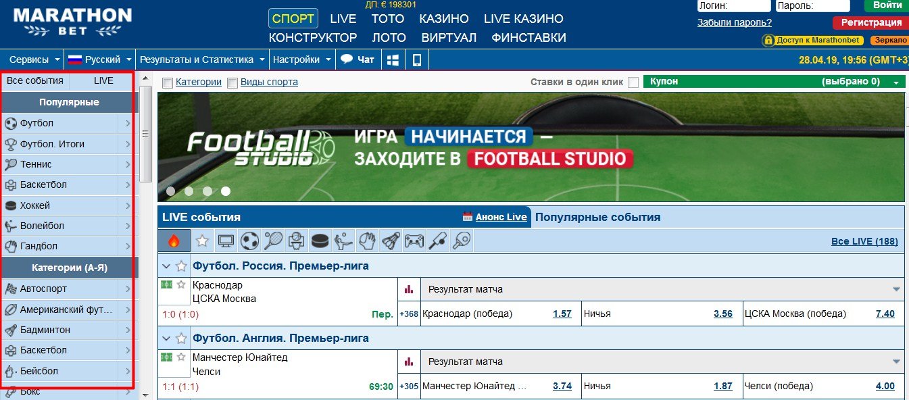Click the Marathon Bet logo
Viewport: 909px width, 400px height.
[x=72, y=22]
